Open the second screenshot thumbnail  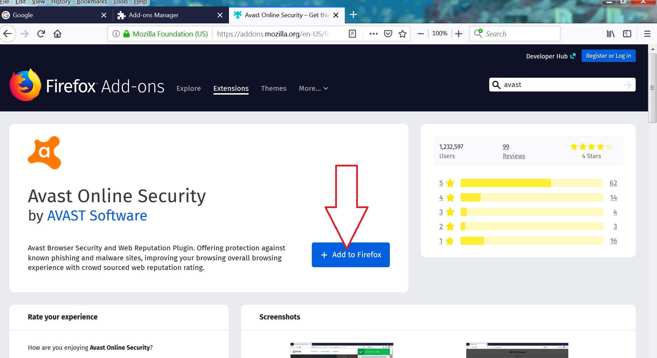point(517,350)
